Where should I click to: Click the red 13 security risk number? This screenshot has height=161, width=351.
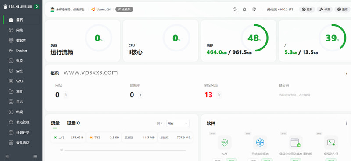208,95
